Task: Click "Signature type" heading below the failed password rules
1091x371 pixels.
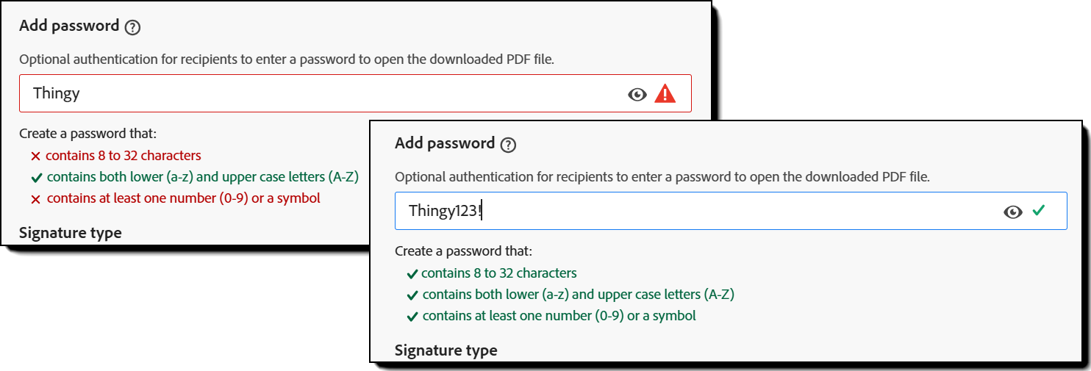Action: tap(71, 233)
